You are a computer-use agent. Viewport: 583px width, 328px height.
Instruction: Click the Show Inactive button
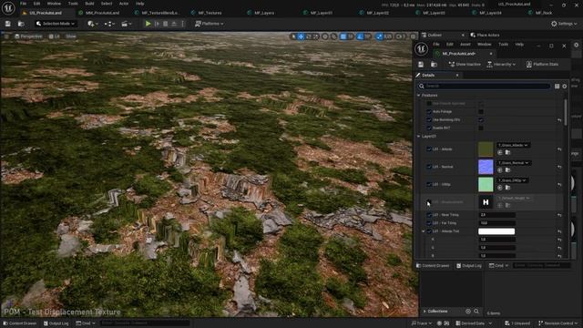tap(465, 65)
